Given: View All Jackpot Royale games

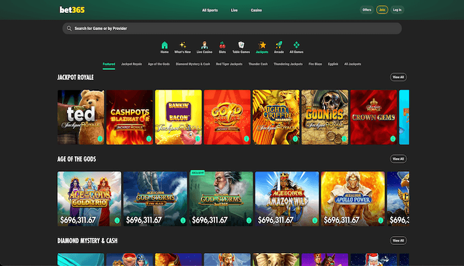Looking at the screenshot, I should [x=398, y=77].
